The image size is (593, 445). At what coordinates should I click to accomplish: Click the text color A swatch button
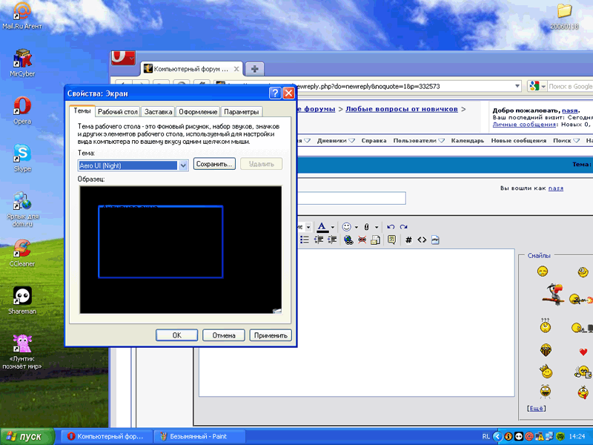pyautogui.click(x=322, y=227)
